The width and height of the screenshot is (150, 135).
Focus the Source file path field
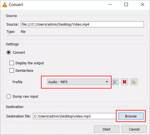pyautogui.click(x=82, y=24)
